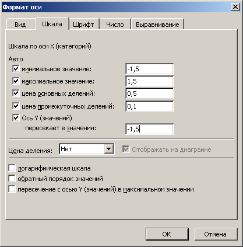243x247 pixels.
Task: Toggle цена основных делений checkbox
Action: (16, 93)
